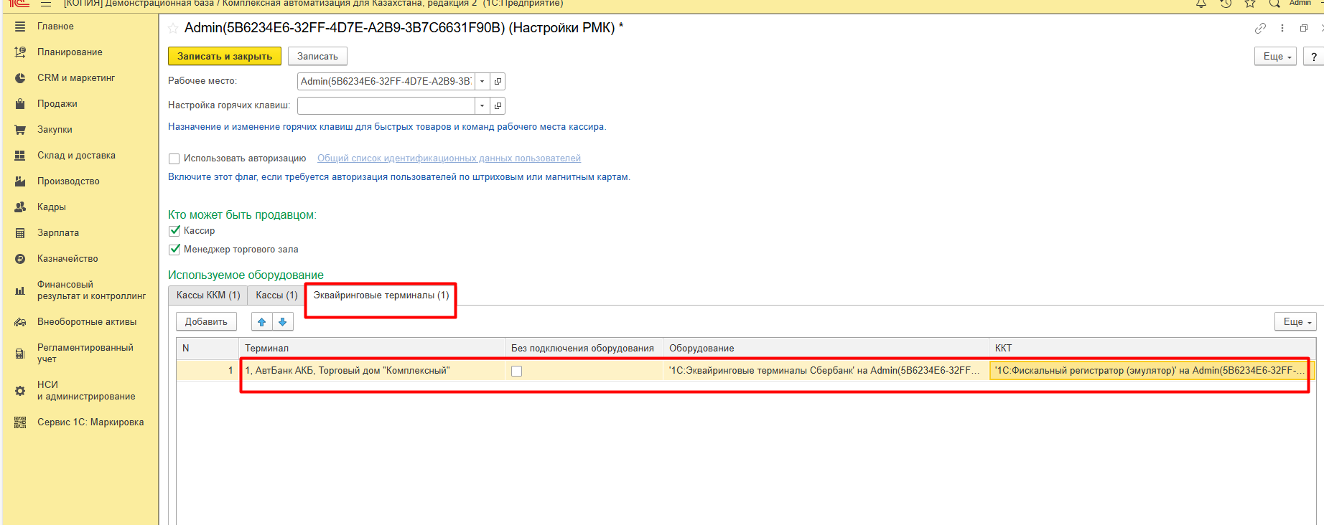Click Записать и закрыть button

[x=224, y=57]
